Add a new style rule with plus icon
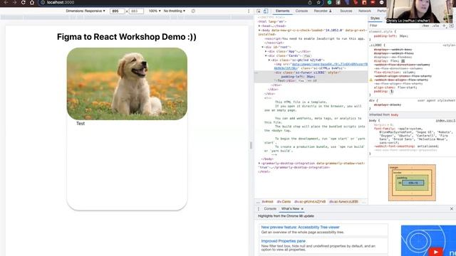Image resolution: width=456 pixels, height=256 pixels. coord(444,26)
